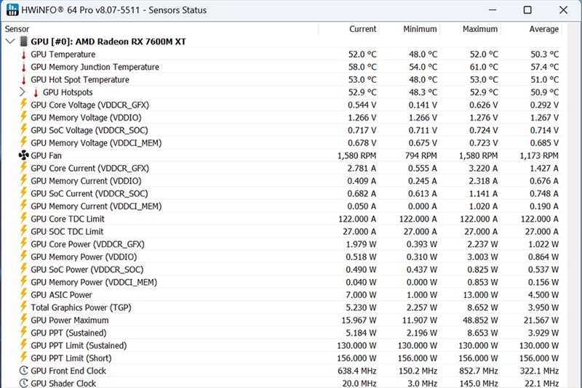The image size is (582, 388).
Task: Click the Maximum column header
Action: [480, 29]
